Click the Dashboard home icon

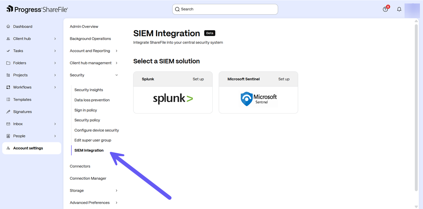pos(8,27)
